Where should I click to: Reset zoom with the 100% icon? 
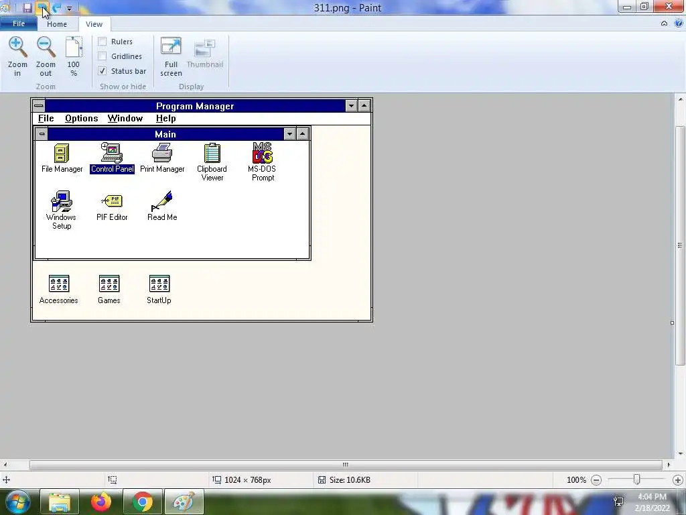pos(74,48)
